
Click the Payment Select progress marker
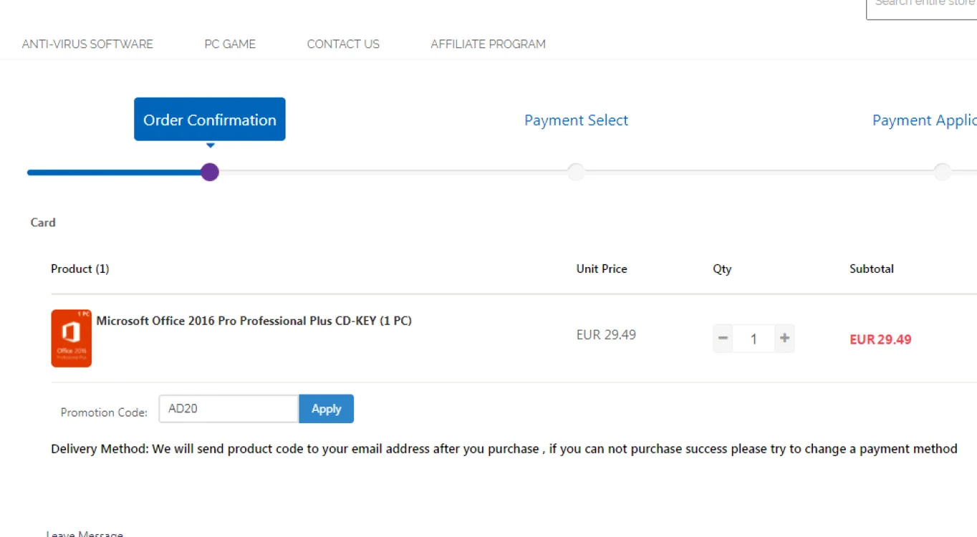[576, 172]
